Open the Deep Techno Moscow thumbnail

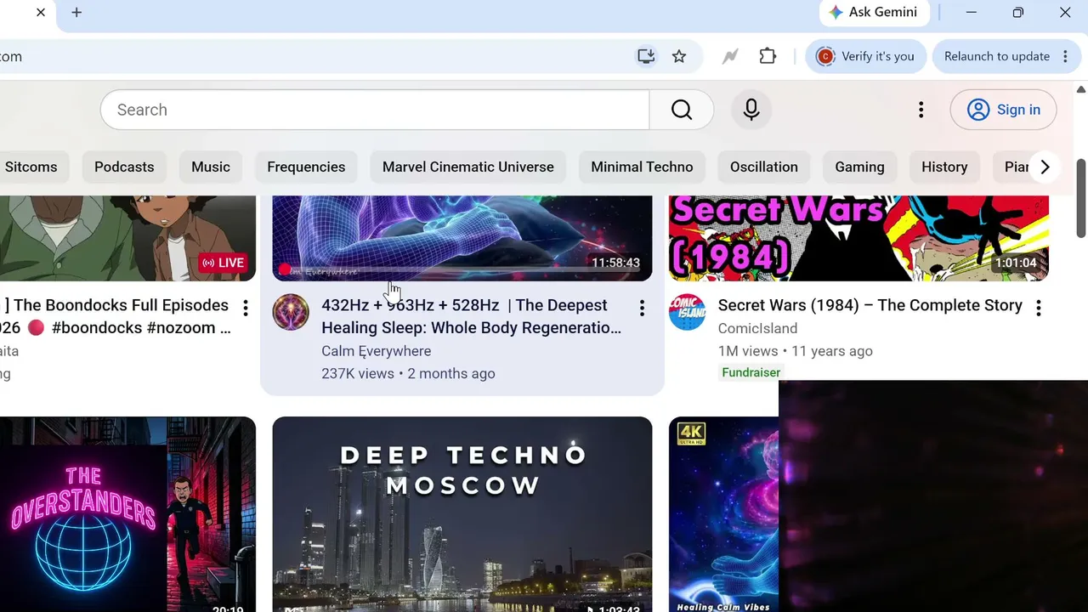(462, 514)
